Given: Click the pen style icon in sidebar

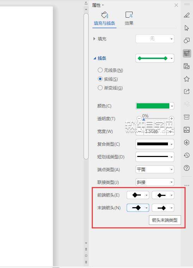Looking at the screenshot, I should click(x=187, y=15).
